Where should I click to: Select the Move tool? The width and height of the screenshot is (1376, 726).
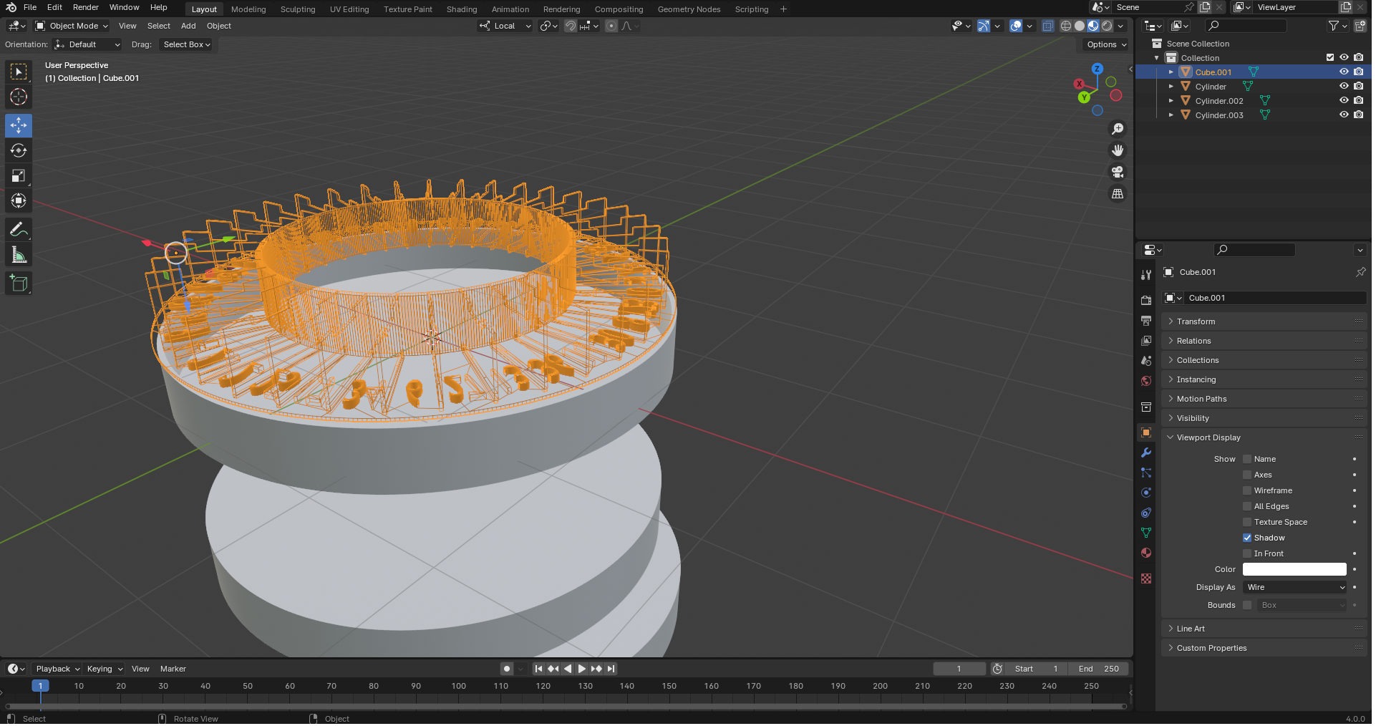(19, 125)
